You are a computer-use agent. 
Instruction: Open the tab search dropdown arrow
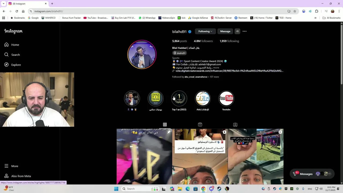pos(3,3)
